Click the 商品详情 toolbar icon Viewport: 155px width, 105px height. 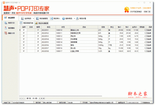click(x=77, y=19)
